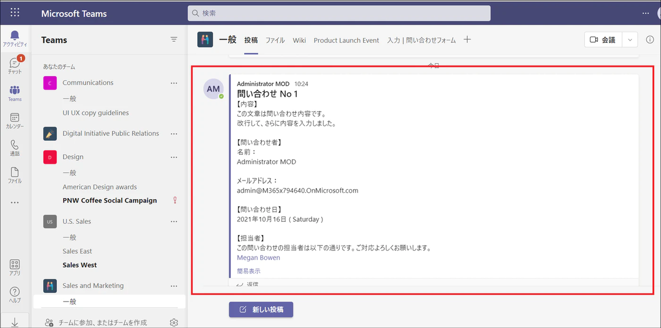The image size is (661, 328).
Task: Open ヘルプ from the sidebar
Action: 15,293
